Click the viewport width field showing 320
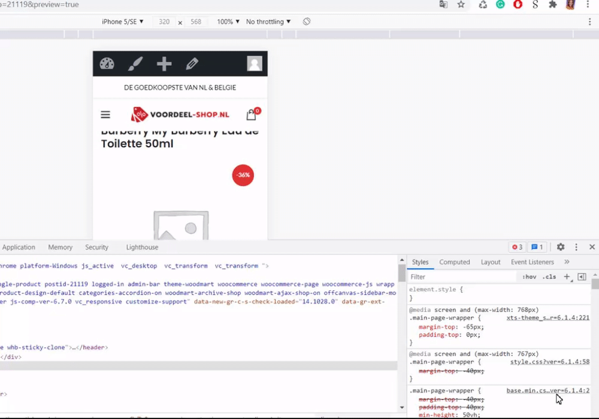 164,22
